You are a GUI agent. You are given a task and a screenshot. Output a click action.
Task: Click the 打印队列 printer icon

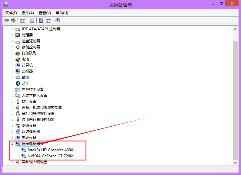18,53
